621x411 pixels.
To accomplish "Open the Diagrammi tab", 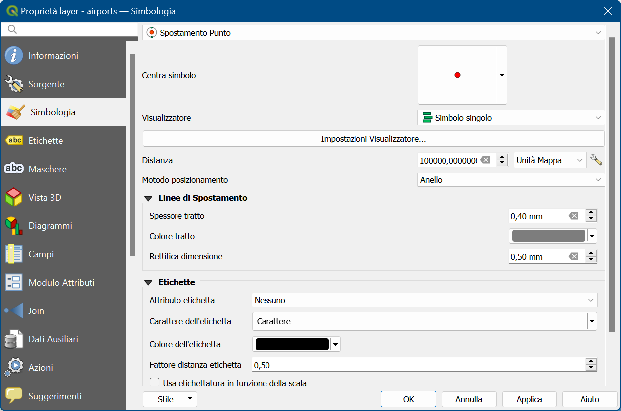I will click(x=63, y=226).
